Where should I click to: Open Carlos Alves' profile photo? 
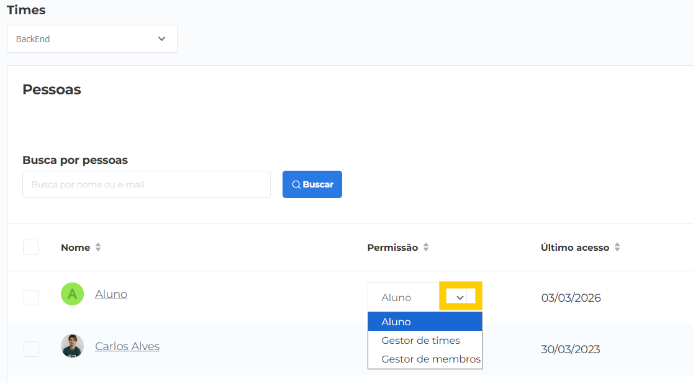tap(72, 346)
